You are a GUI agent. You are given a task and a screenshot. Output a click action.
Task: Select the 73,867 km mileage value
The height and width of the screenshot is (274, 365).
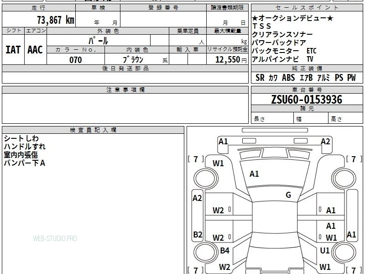[x=56, y=20]
